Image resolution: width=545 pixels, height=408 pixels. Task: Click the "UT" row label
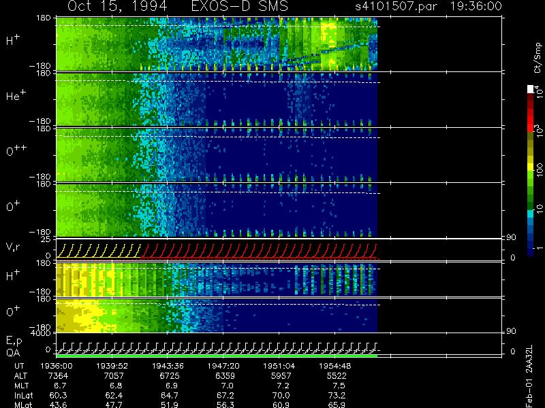point(19,366)
